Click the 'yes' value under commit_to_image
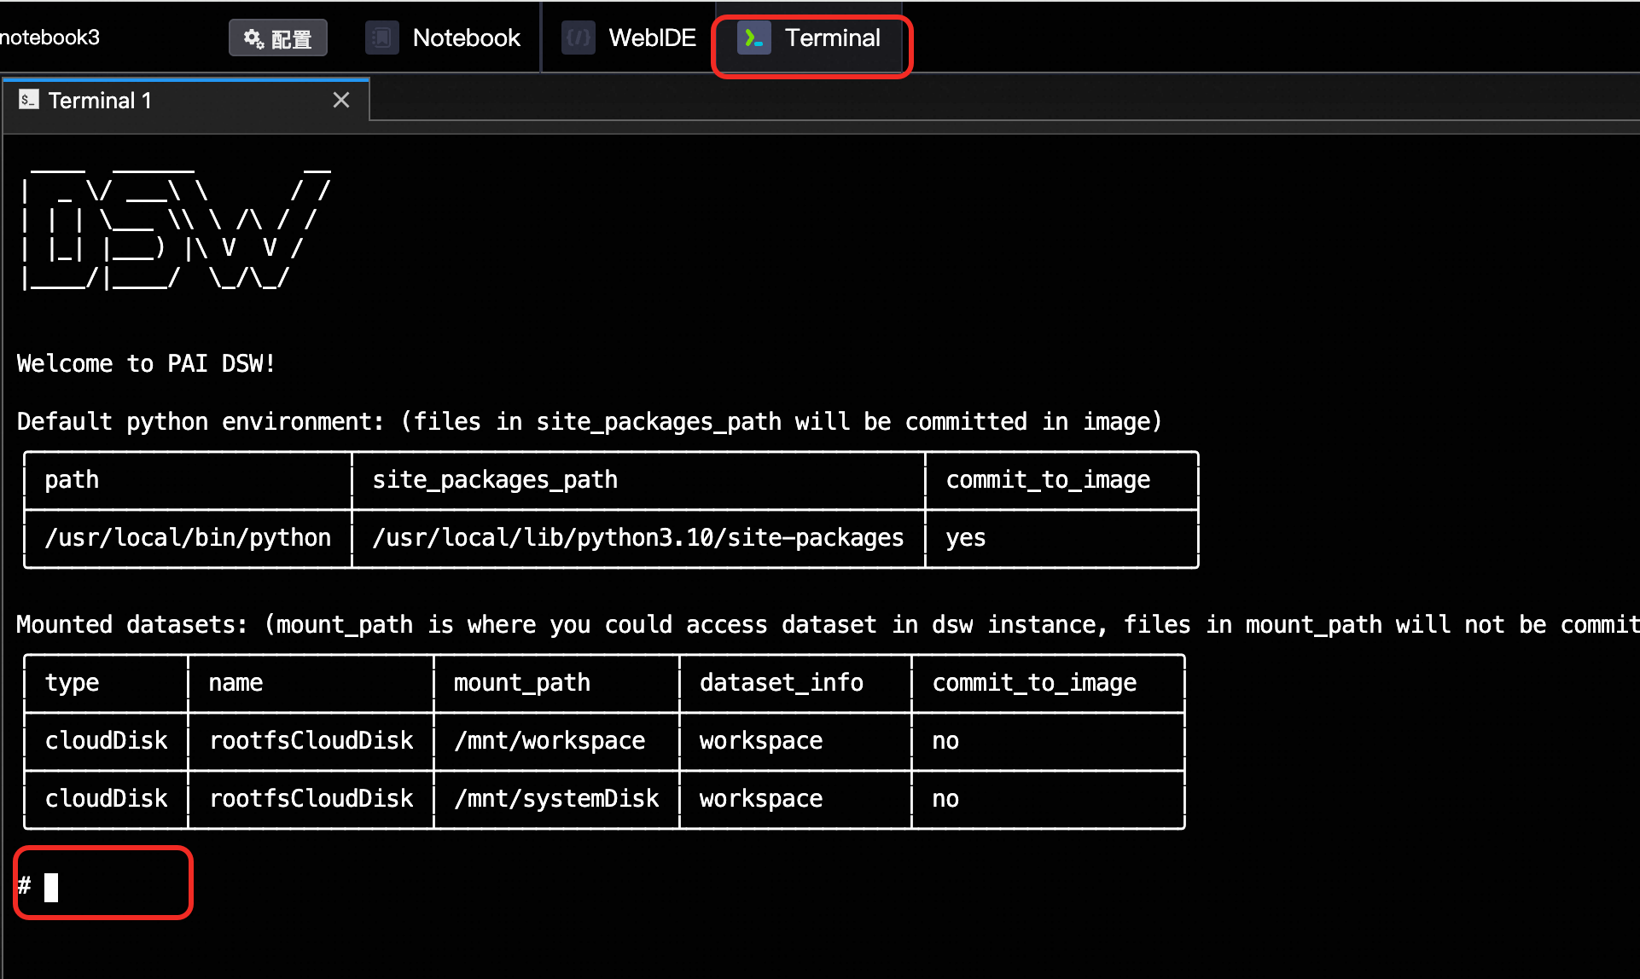Screen dimensions: 1640x979 pyautogui.click(x=965, y=537)
